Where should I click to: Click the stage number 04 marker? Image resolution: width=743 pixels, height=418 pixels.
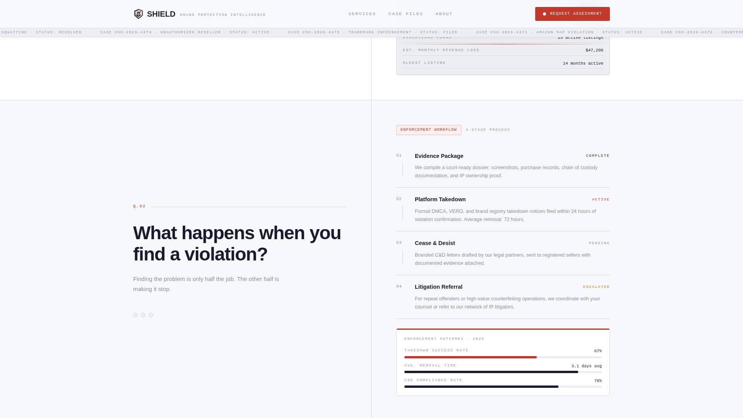[398, 286]
